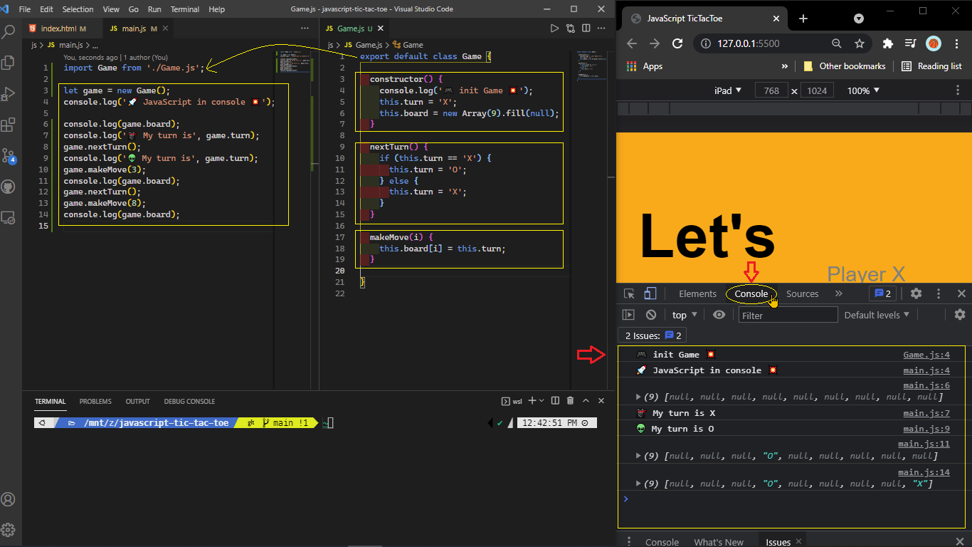Clear the DevTools console with the prohibition icon
Screen dimensions: 972x547
coord(651,314)
